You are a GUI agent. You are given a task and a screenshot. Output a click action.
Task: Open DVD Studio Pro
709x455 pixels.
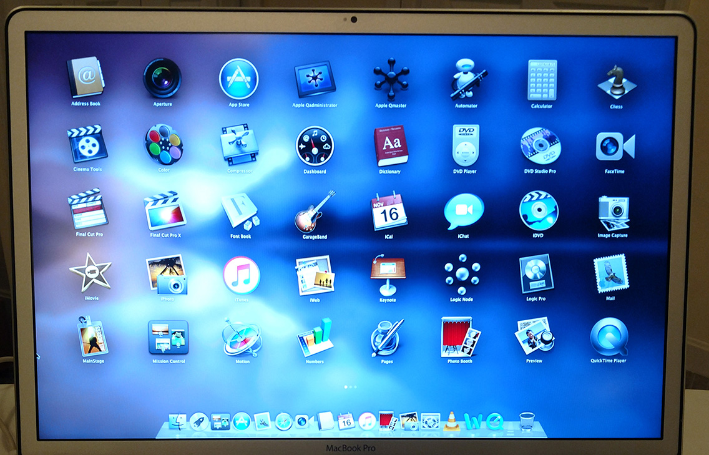540,146
